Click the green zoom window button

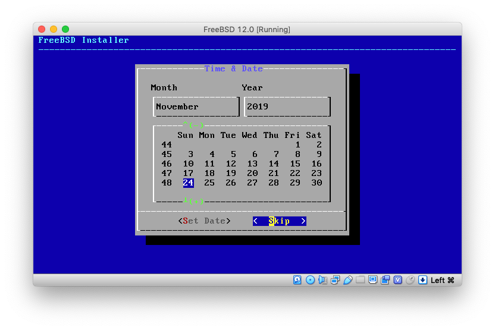65,29
